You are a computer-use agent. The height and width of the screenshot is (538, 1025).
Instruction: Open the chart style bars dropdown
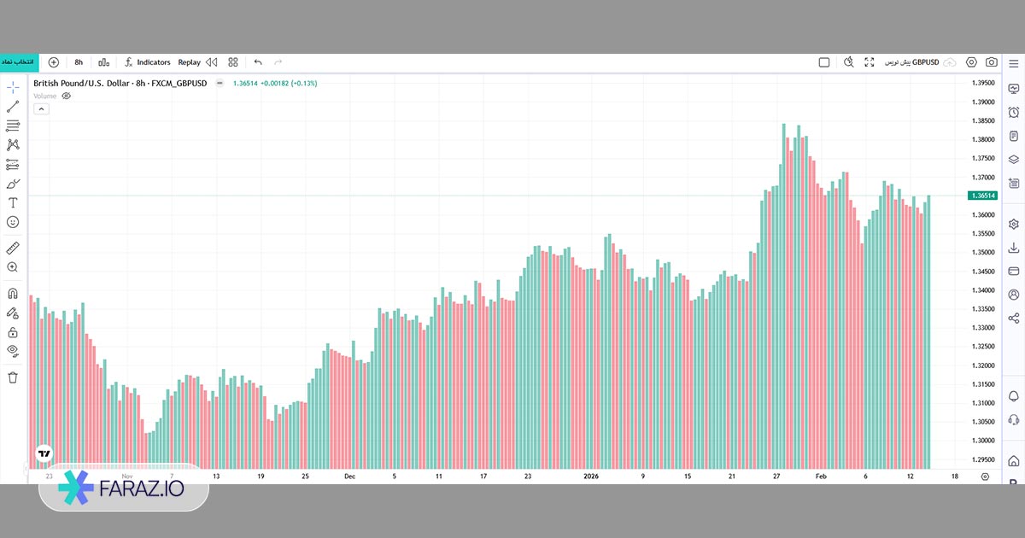coord(104,62)
